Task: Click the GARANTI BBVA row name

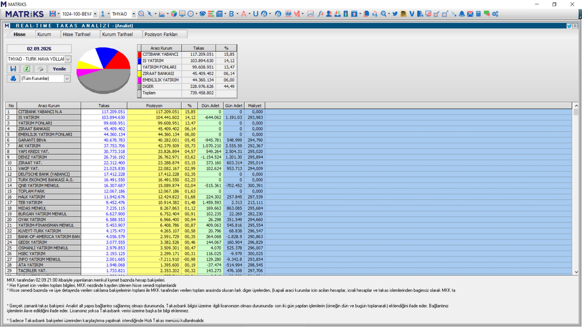Action: (x=32, y=140)
